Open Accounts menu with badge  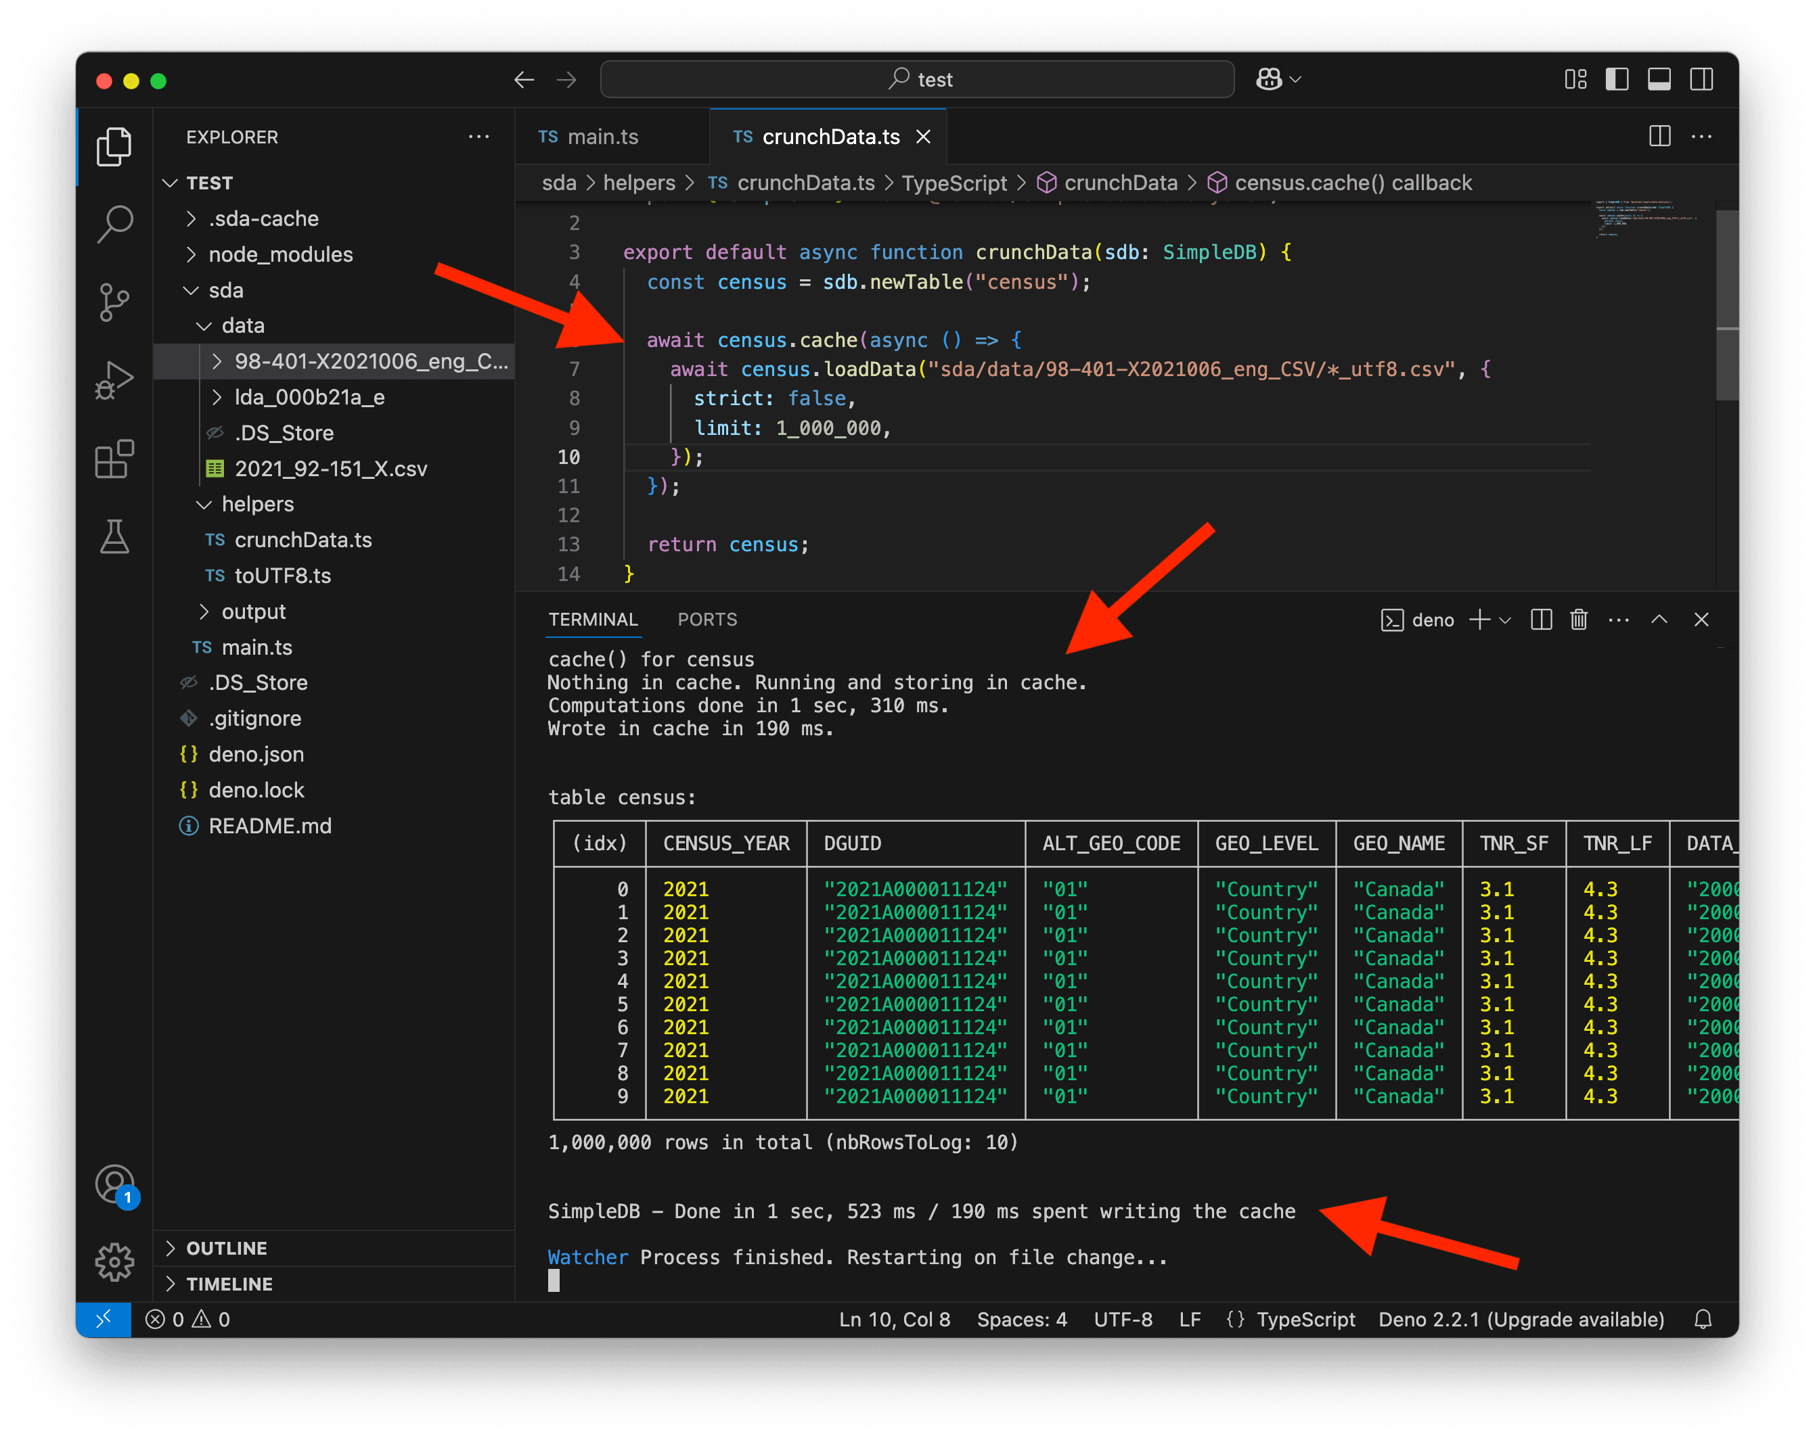pyautogui.click(x=115, y=1185)
